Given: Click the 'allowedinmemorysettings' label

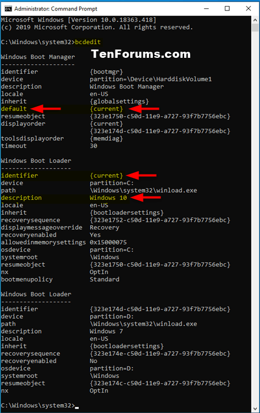Looking at the screenshot, I should [43, 242].
